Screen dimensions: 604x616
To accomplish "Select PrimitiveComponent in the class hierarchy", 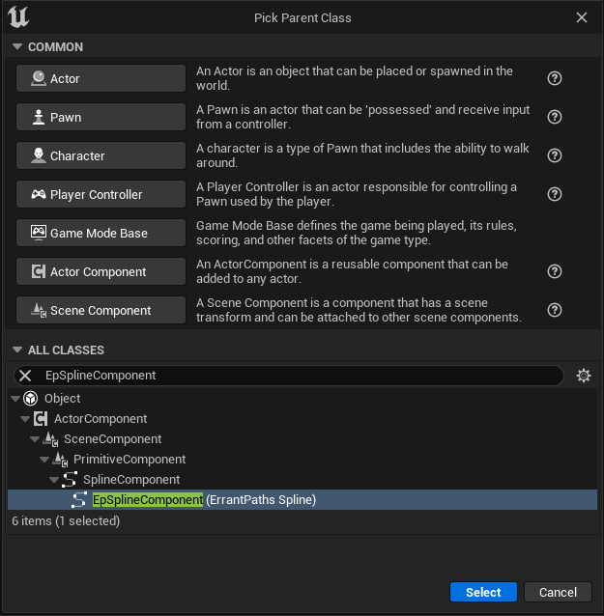I will point(129,460).
